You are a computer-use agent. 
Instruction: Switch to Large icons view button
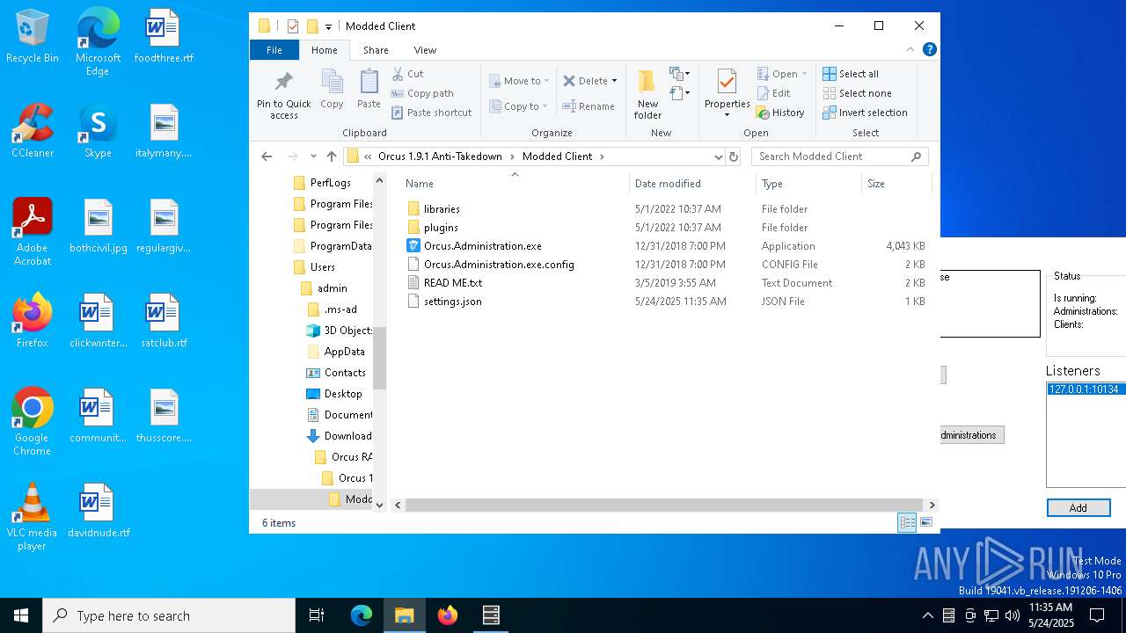click(925, 522)
